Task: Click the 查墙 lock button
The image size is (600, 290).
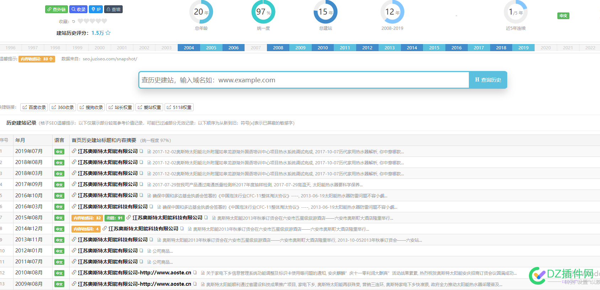Action: [x=113, y=9]
